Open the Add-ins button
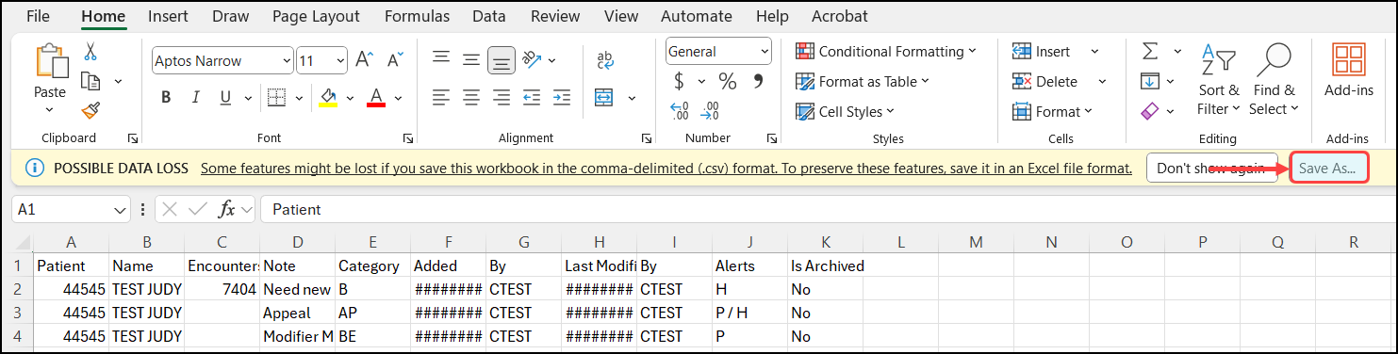 click(x=1349, y=69)
